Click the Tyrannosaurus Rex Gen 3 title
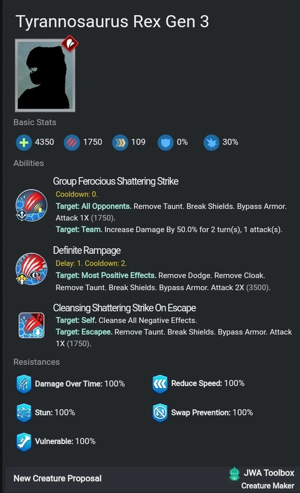The height and width of the screenshot is (493, 300). pyautogui.click(x=112, y=21)
